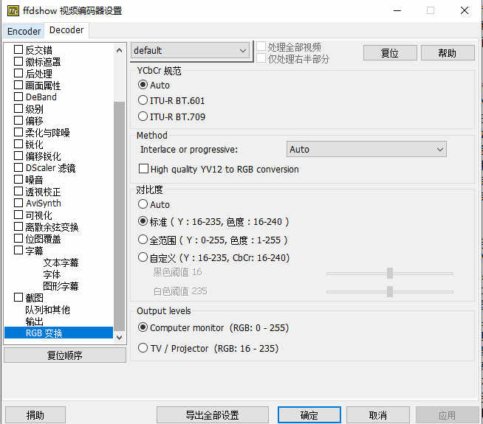Check the 截图 filter box
The width and height of the screenshot is (483, 424).
[18, 297]
